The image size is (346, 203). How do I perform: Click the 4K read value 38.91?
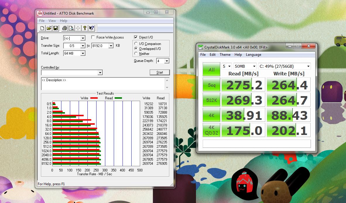[x=243, y=115]
